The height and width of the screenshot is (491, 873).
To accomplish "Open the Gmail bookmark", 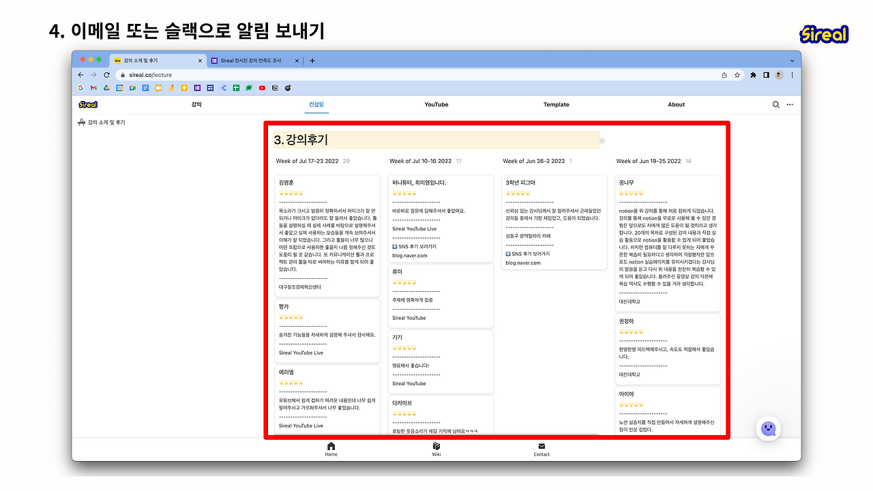I will [x=93, y=88].
